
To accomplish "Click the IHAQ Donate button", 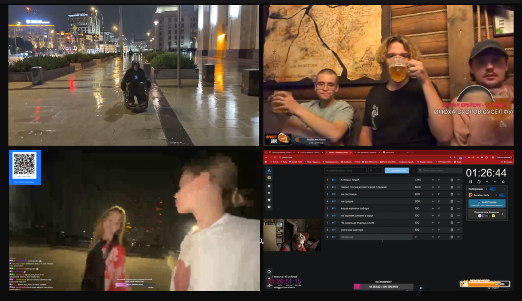I will point(487,203).
